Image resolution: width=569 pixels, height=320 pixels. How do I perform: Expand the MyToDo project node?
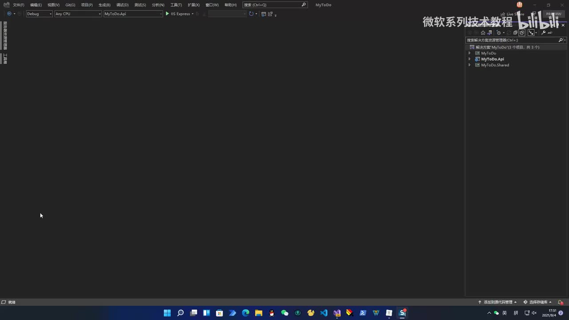pos(469,53)
